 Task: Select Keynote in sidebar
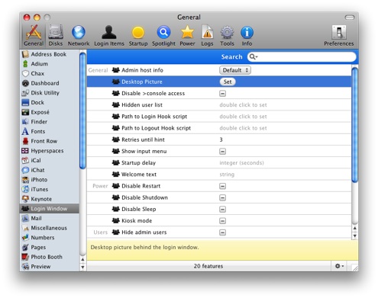[x=49, y=199]
